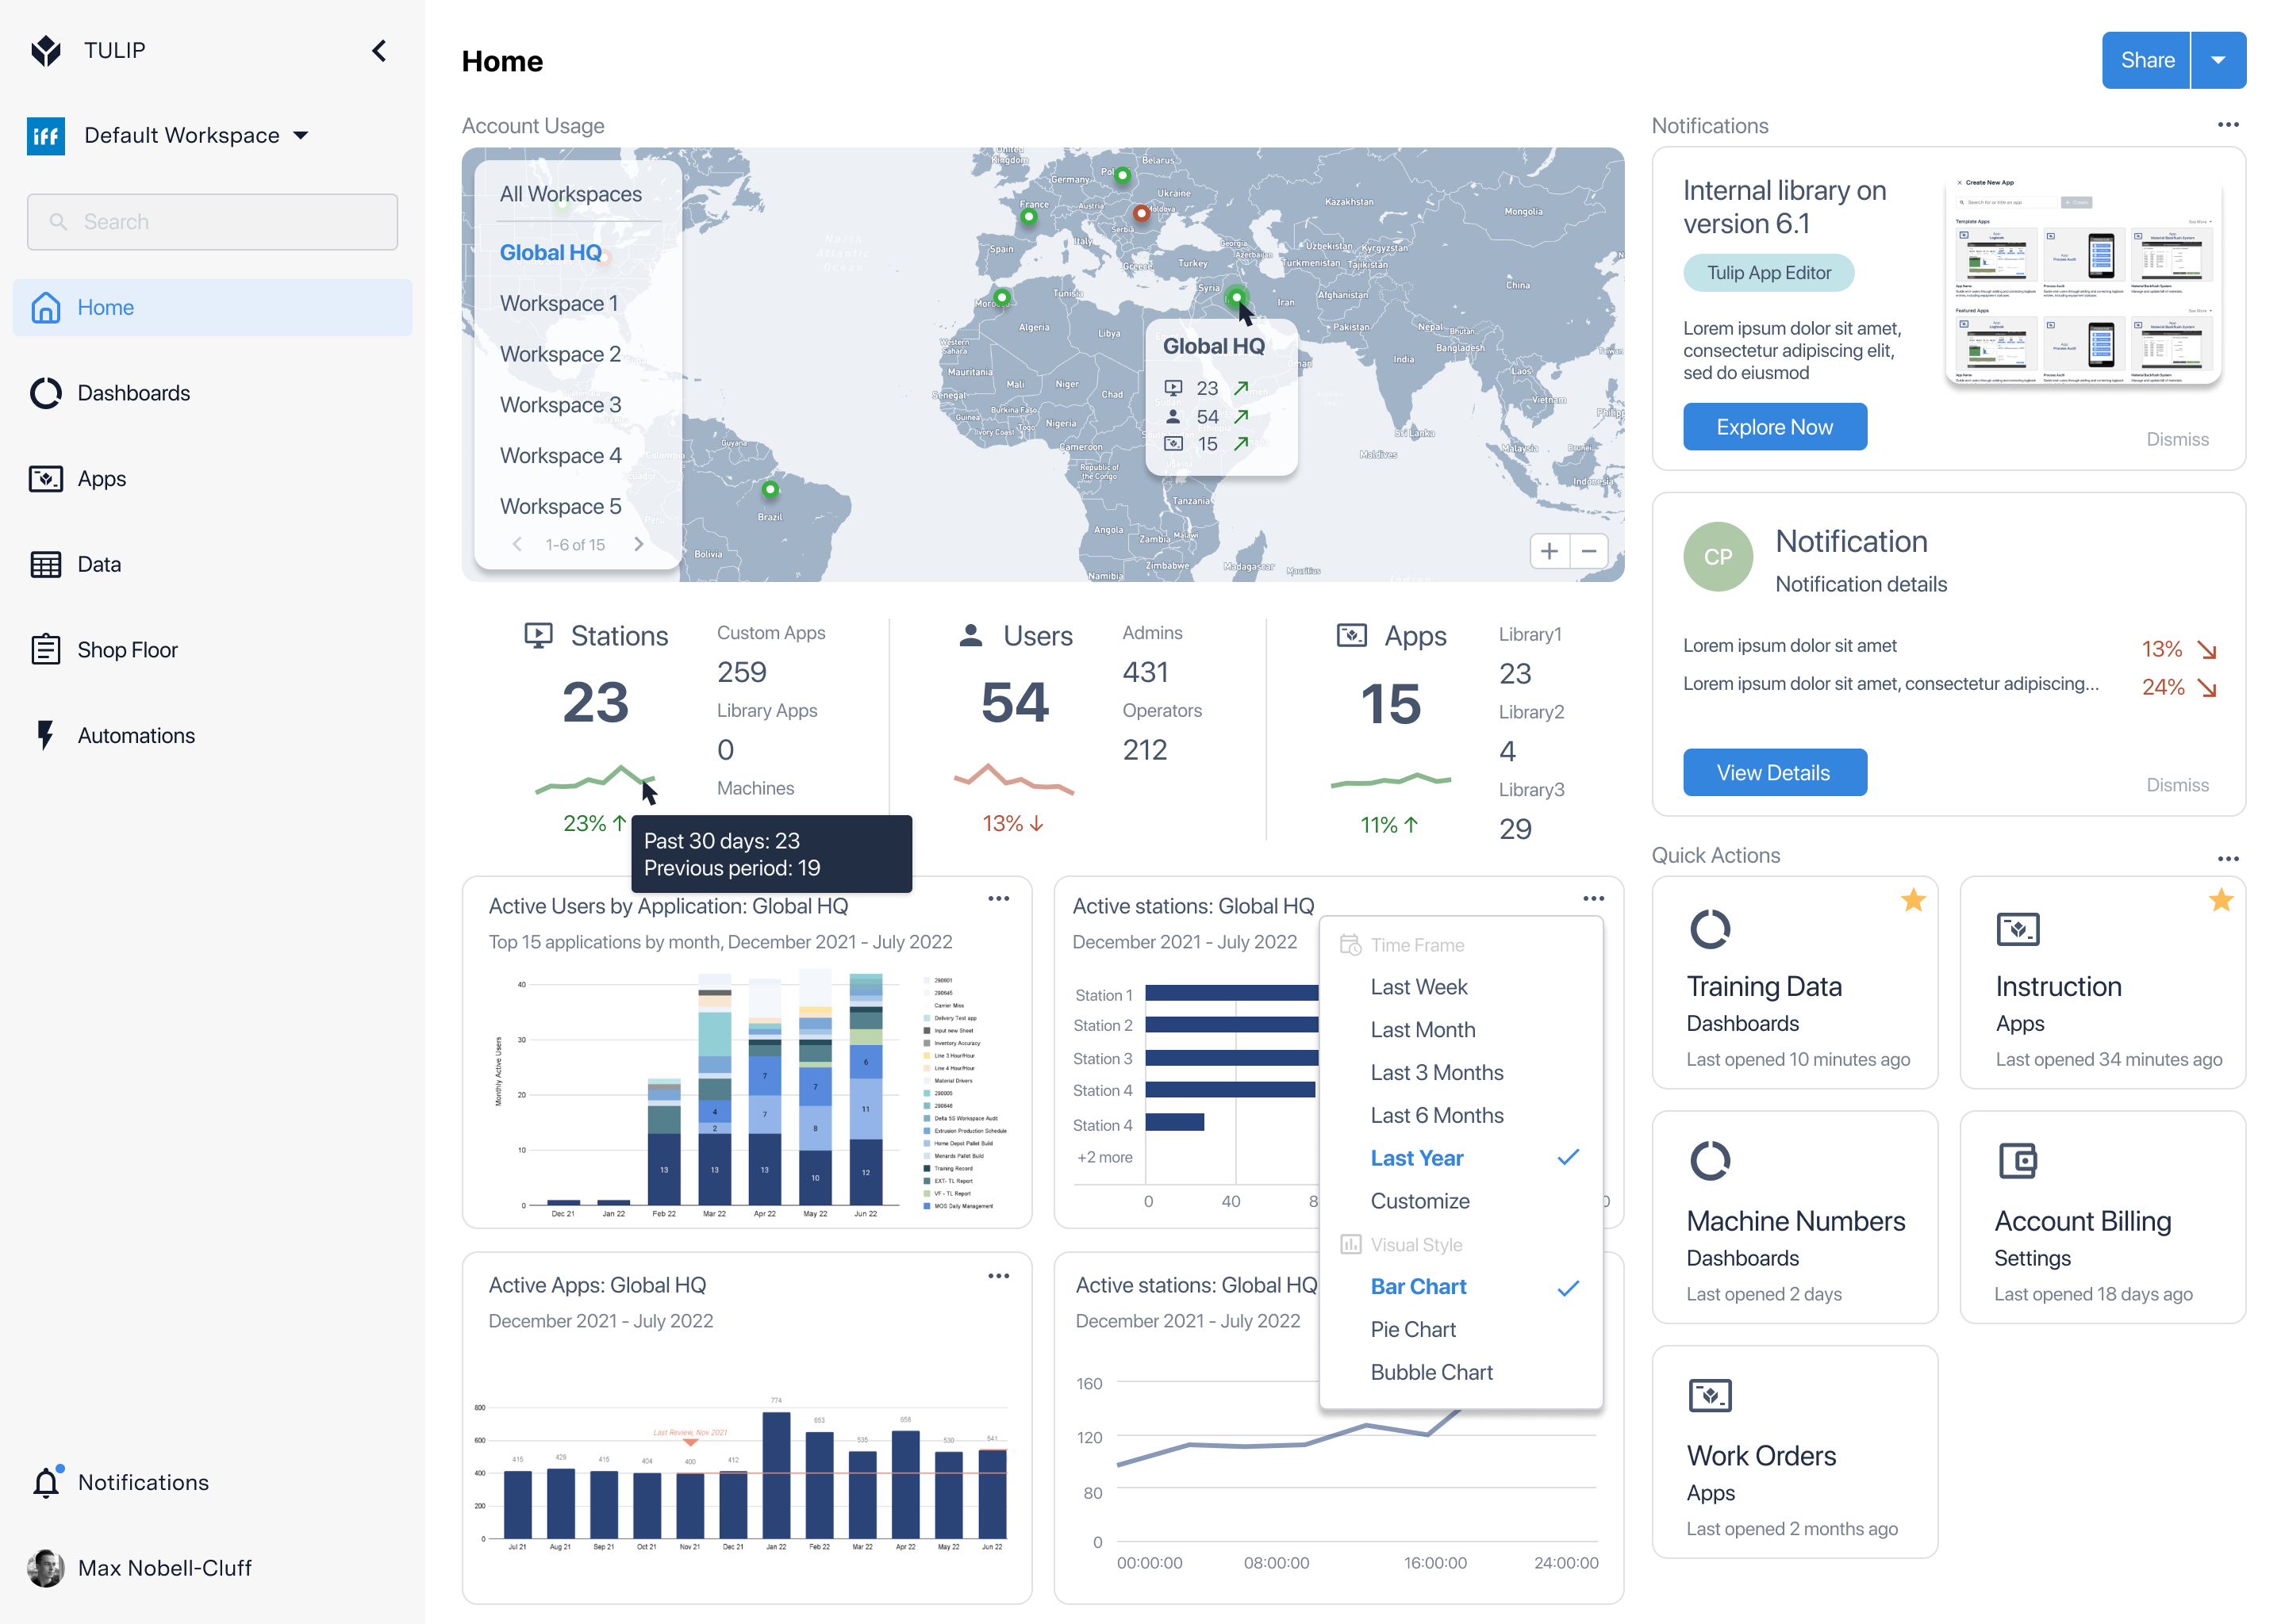
Task: Click the Explore Now button
Action: point(1774,427)
